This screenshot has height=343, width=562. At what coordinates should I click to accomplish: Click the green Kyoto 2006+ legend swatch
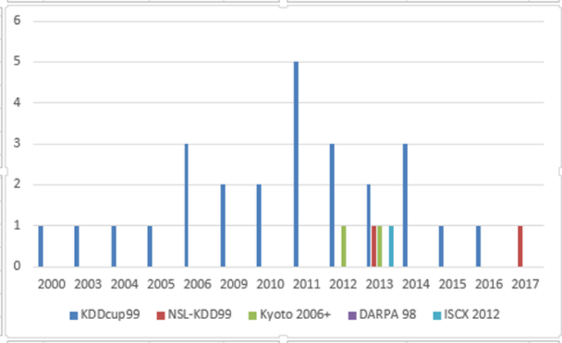[x=253, y=316]
